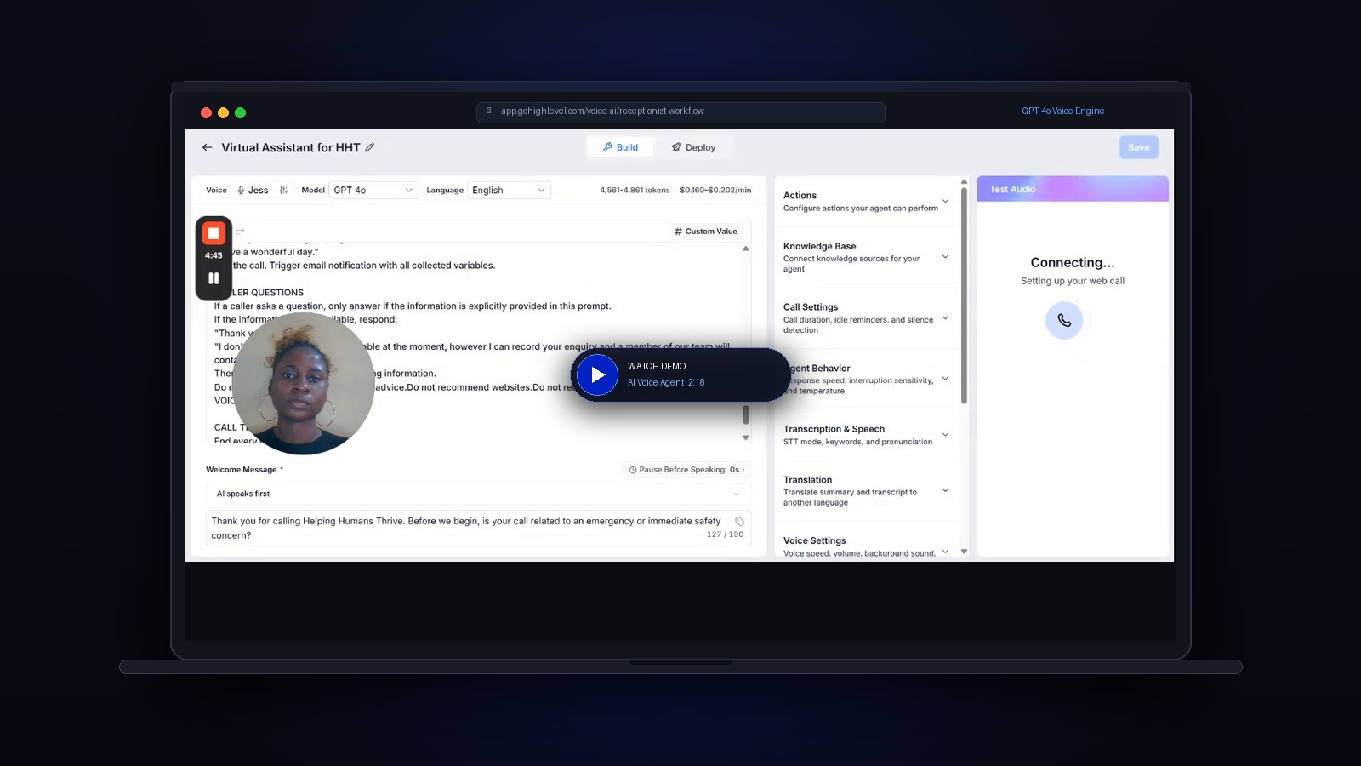Switch to the Deploy tab
The width and height of the screenshot is (1361, 766).
pyautogui.click(x=693, y=147)
